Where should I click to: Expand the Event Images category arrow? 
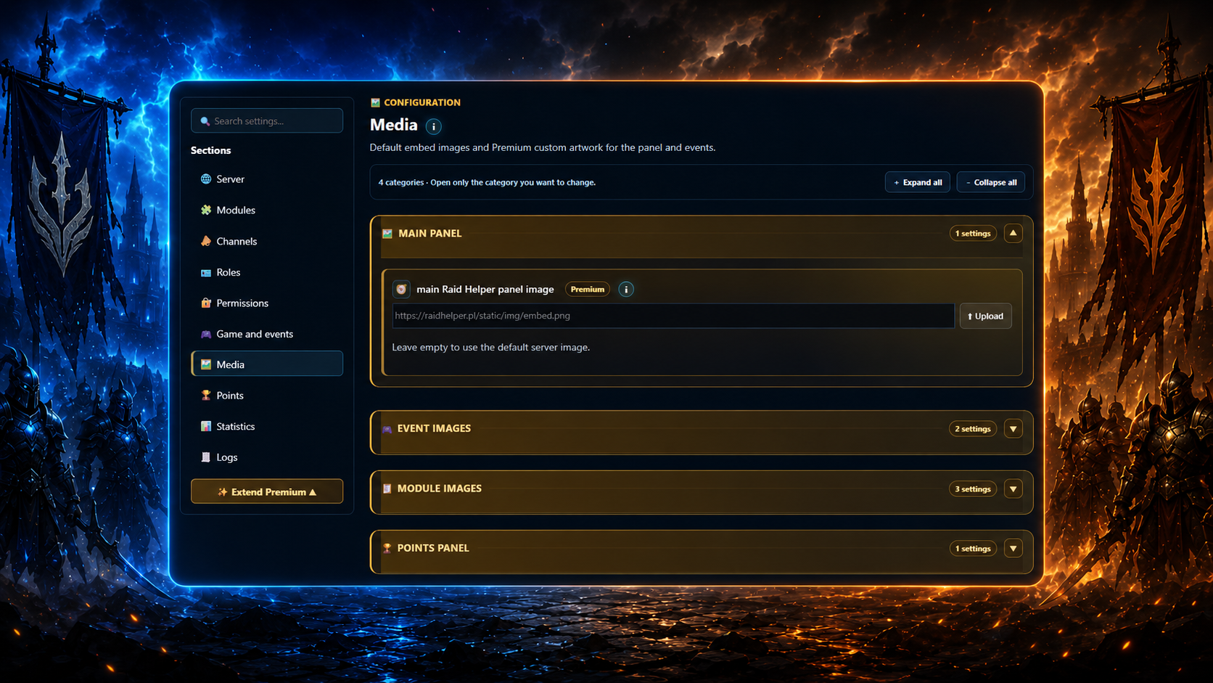pyautogui.click(x=1013, y=429)
